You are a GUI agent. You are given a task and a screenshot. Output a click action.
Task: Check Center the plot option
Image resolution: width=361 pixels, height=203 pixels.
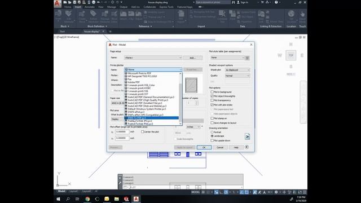(x=143, y=132)
